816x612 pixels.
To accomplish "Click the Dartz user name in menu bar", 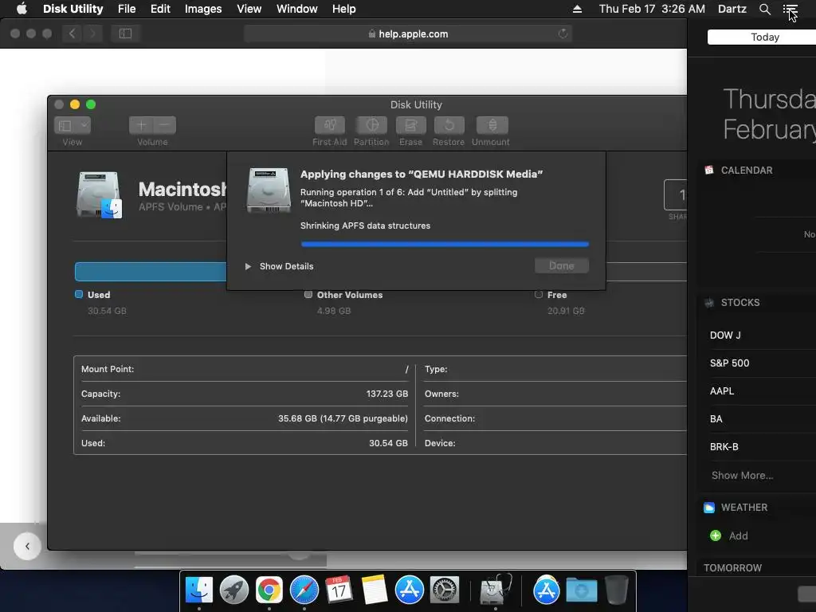I will 732,9.
